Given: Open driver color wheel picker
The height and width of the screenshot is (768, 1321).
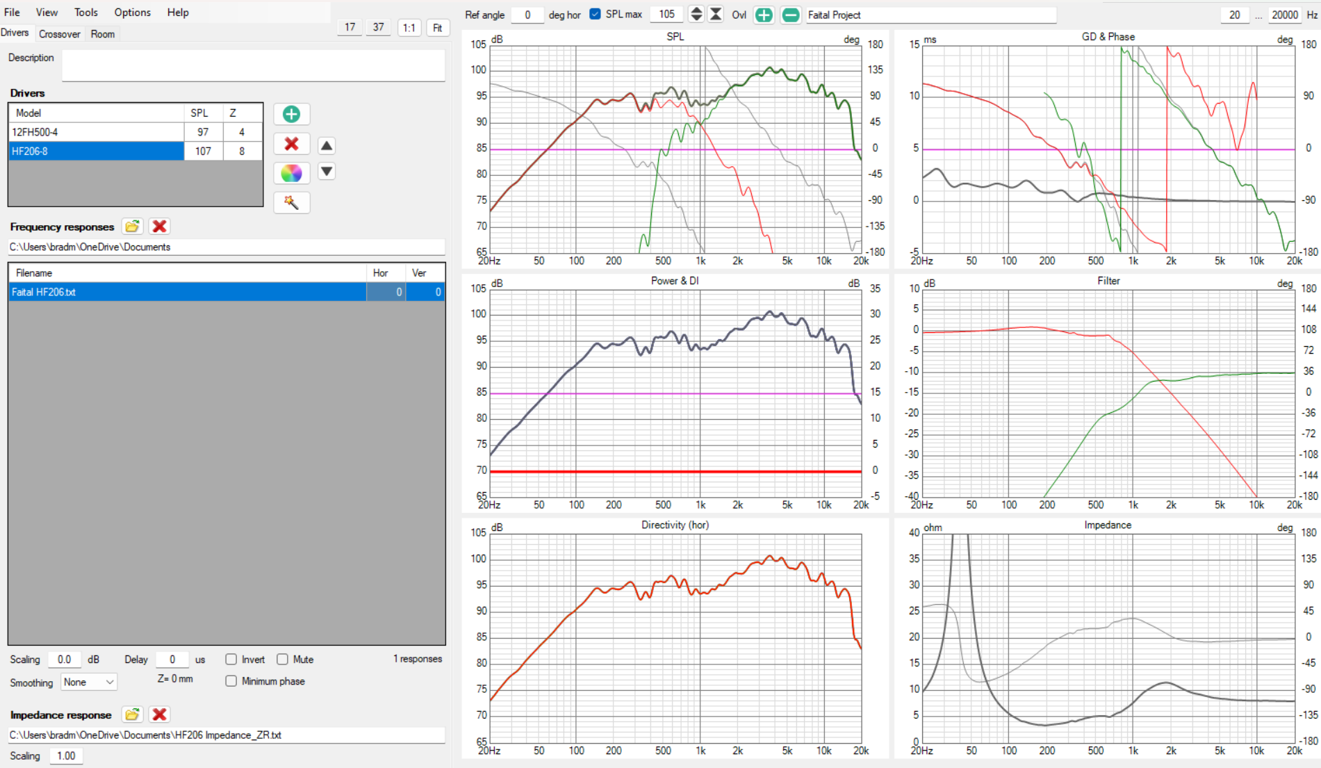Looking at the screenshot, I should (x=291, y=173).
